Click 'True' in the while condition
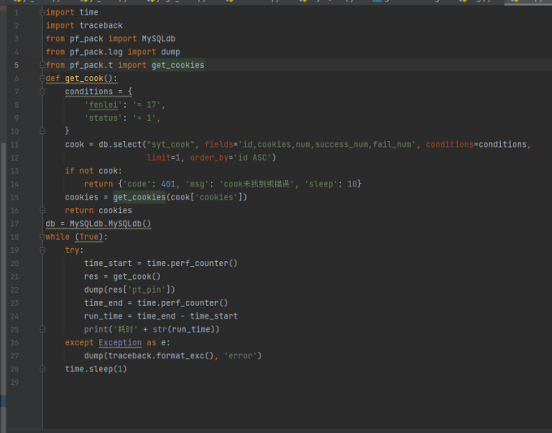Image resolution: width=552 pixels, height=433 pixels. click(x=91, y=237)
